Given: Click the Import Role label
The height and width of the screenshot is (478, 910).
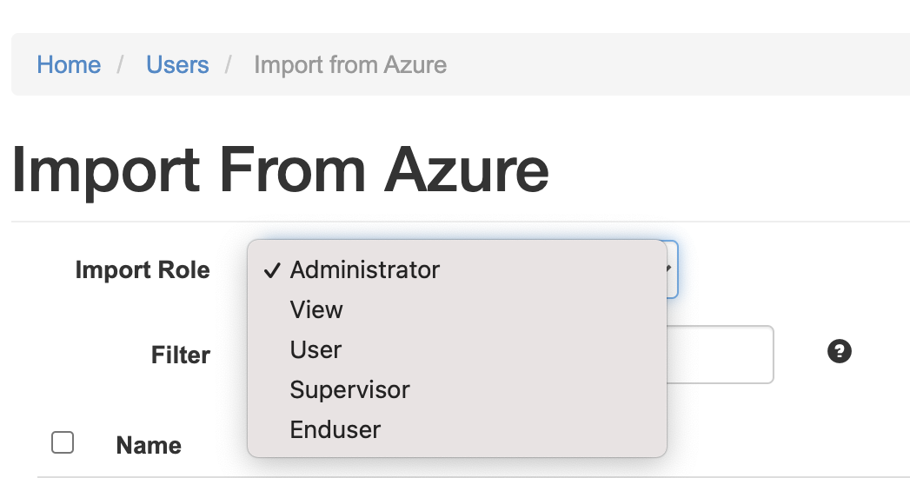Looking at the screenshot, I should point(143,270).
